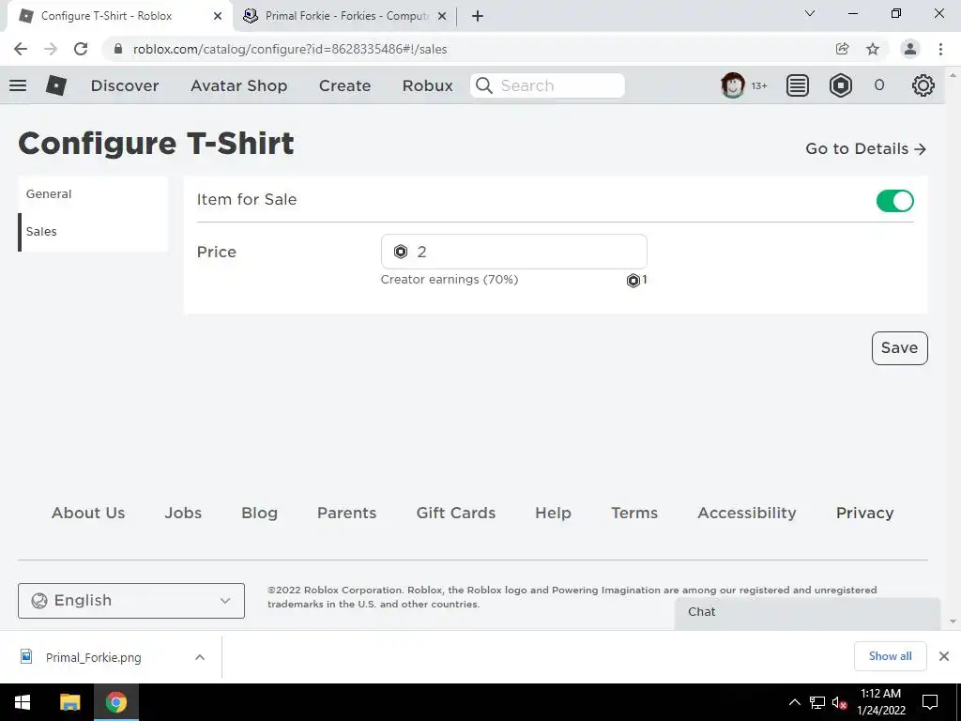Open the About Us footer link
The image size is (961, 721).
click(88, 513)
